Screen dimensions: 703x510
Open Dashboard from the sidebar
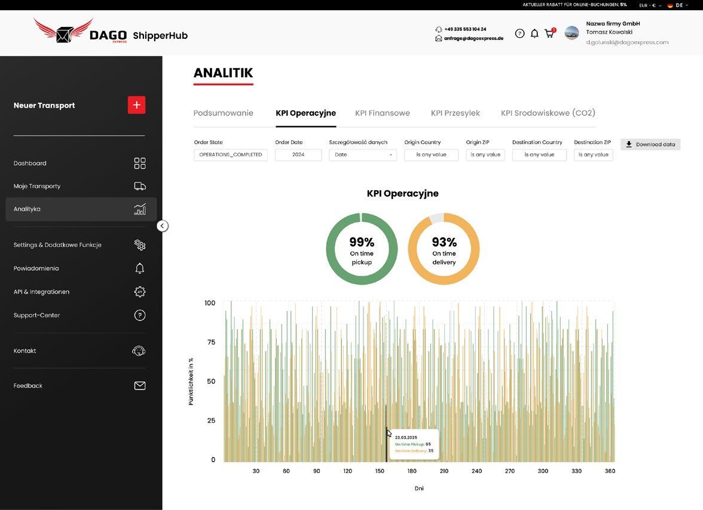coord(30,163)
